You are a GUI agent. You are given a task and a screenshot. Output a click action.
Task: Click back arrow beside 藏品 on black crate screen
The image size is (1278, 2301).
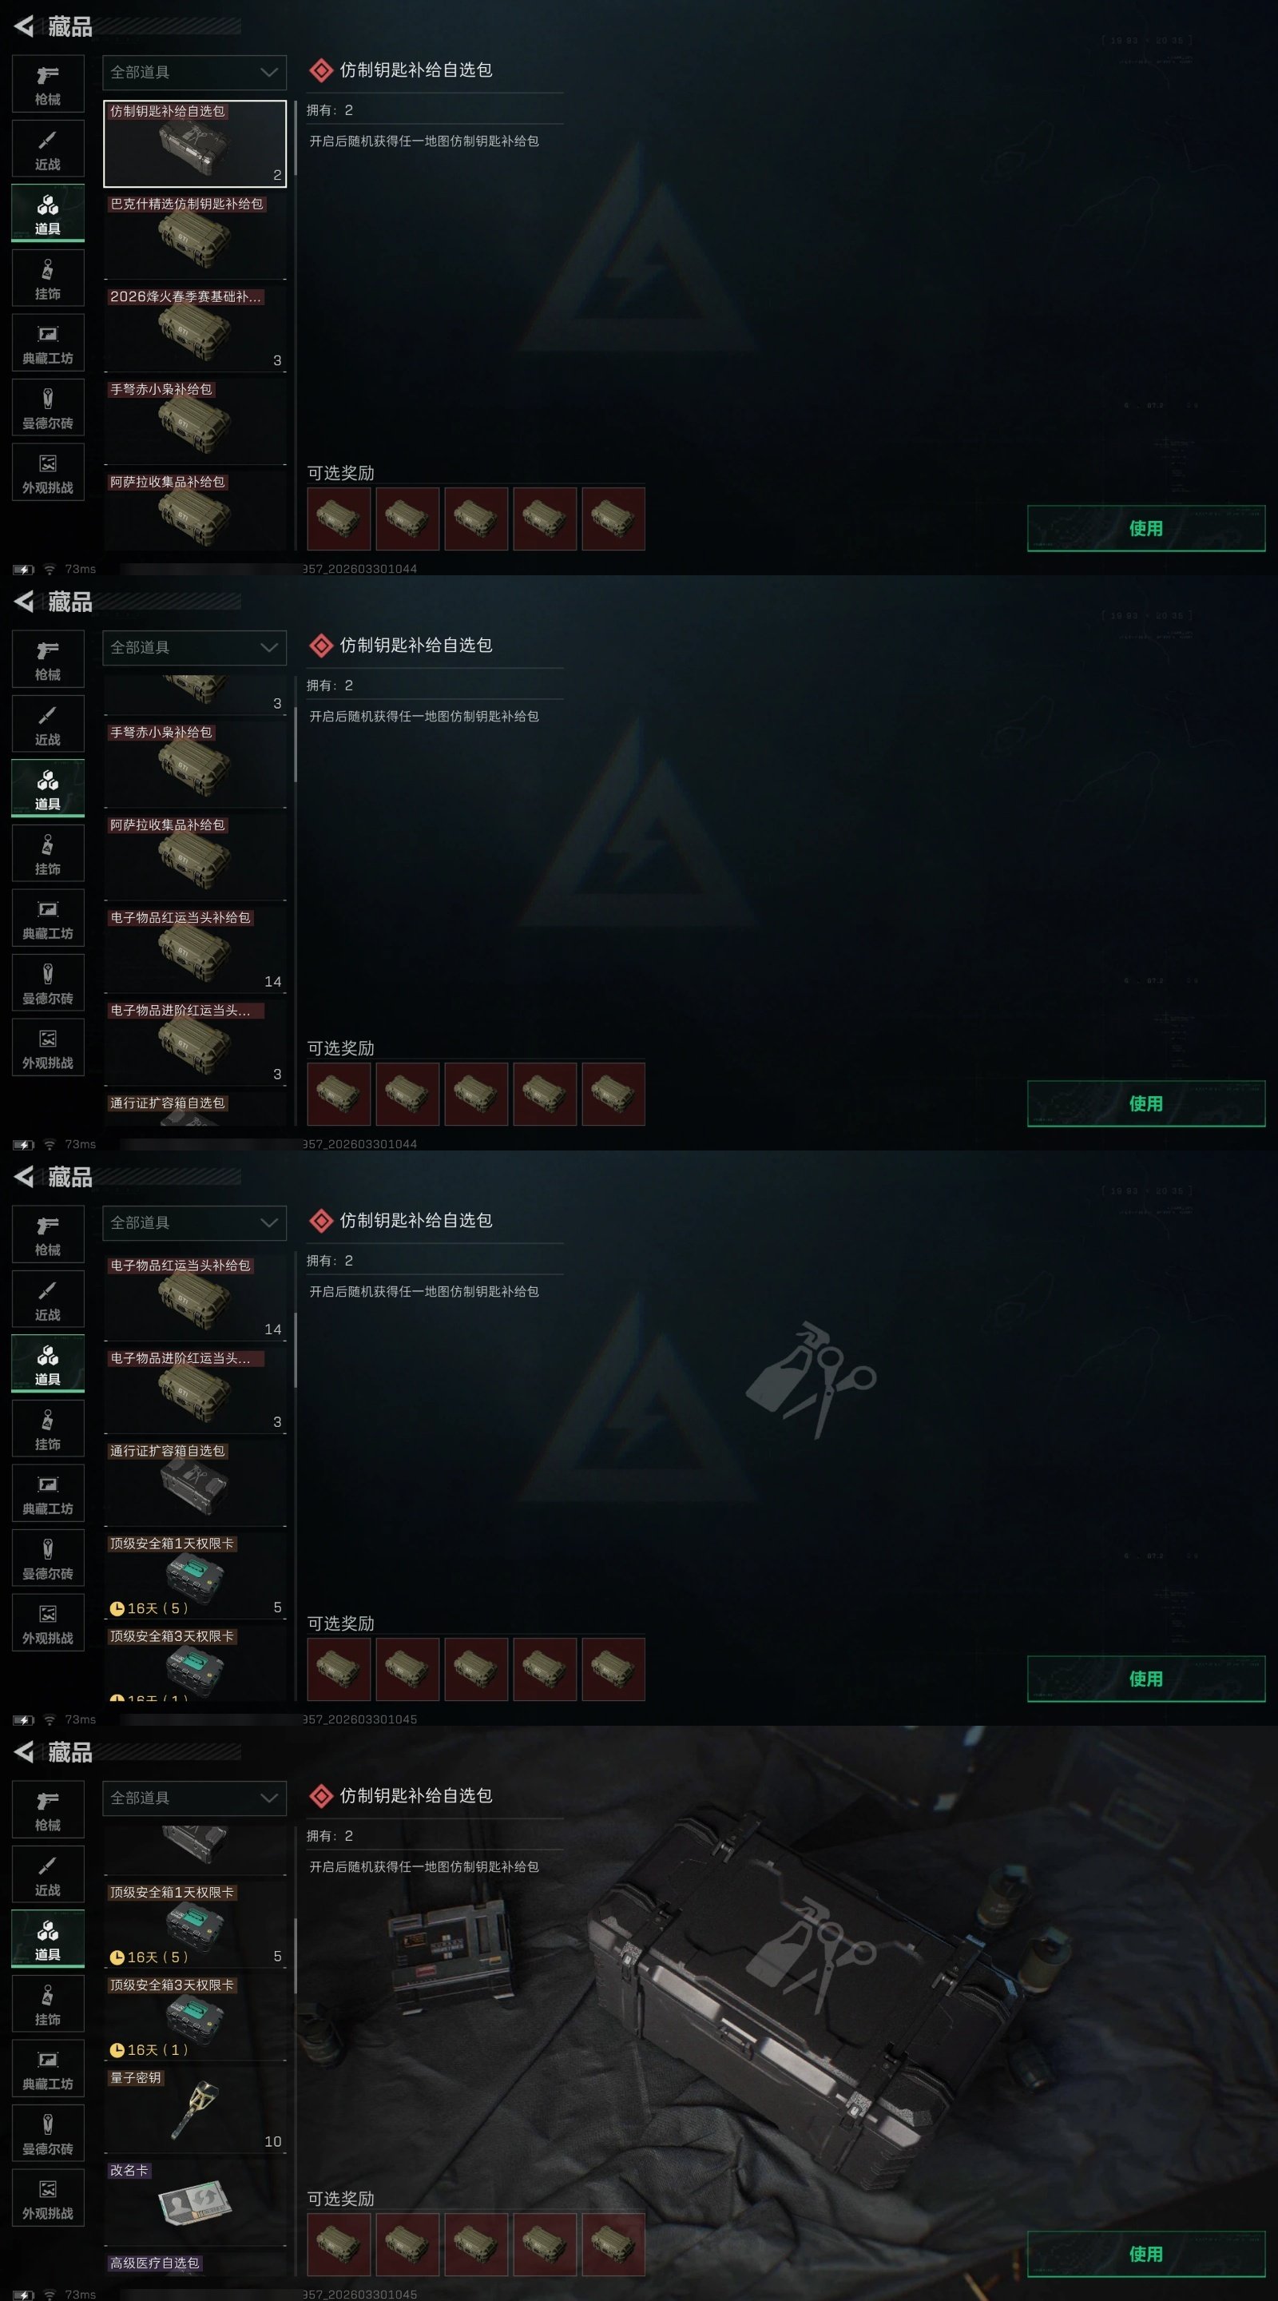24,1751
